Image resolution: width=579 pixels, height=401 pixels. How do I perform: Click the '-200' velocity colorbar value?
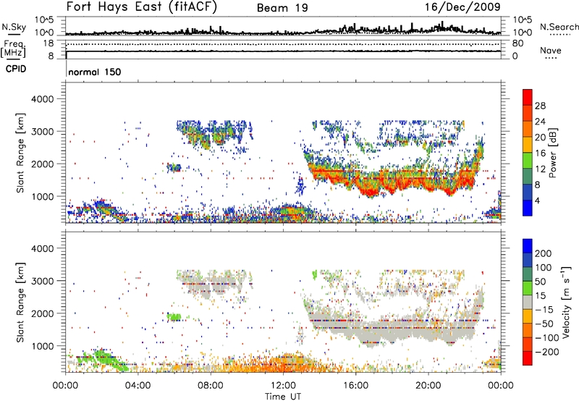coord(546,352)
